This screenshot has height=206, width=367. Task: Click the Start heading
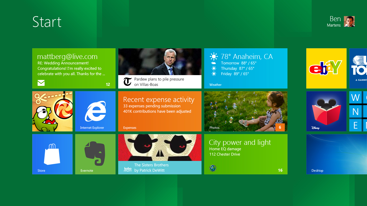tap(47, 22)
